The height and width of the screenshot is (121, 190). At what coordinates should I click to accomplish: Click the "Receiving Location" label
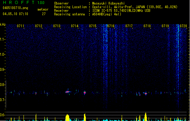coord(70,7)
